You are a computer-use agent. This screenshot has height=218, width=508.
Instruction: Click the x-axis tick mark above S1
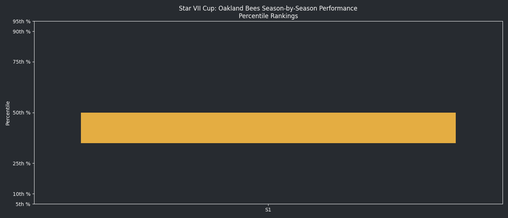click(268, 205)
